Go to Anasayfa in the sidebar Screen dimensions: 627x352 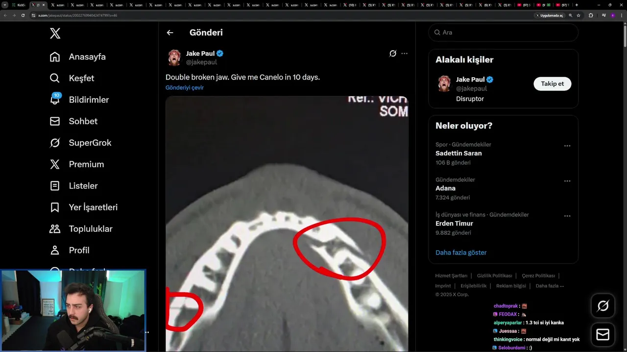click(x=87, y=57)
